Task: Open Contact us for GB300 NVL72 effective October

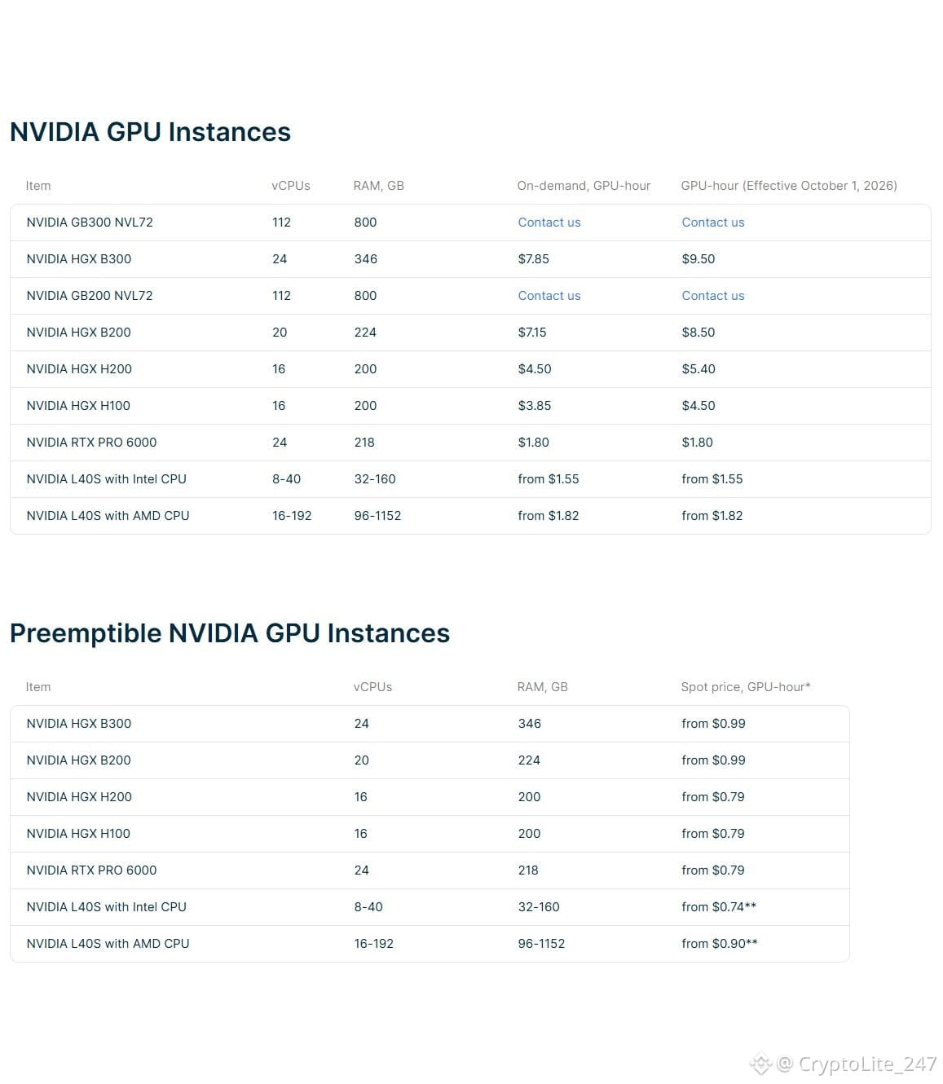Action: click(x=713, y=223)
